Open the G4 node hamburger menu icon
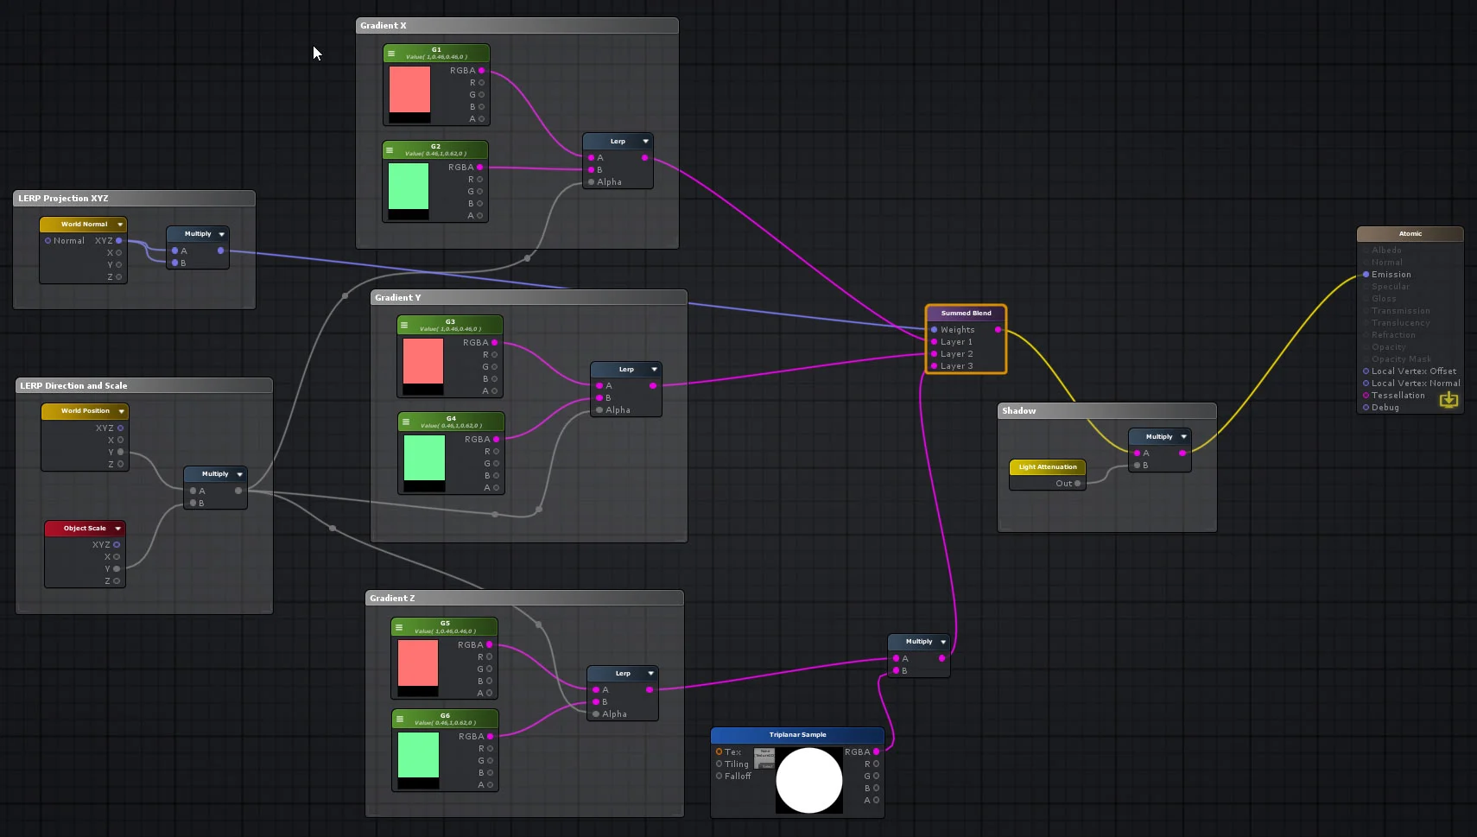 point(406,422)
